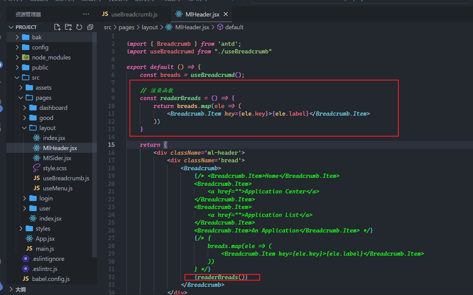Expand the styles folder

[21, 228]
